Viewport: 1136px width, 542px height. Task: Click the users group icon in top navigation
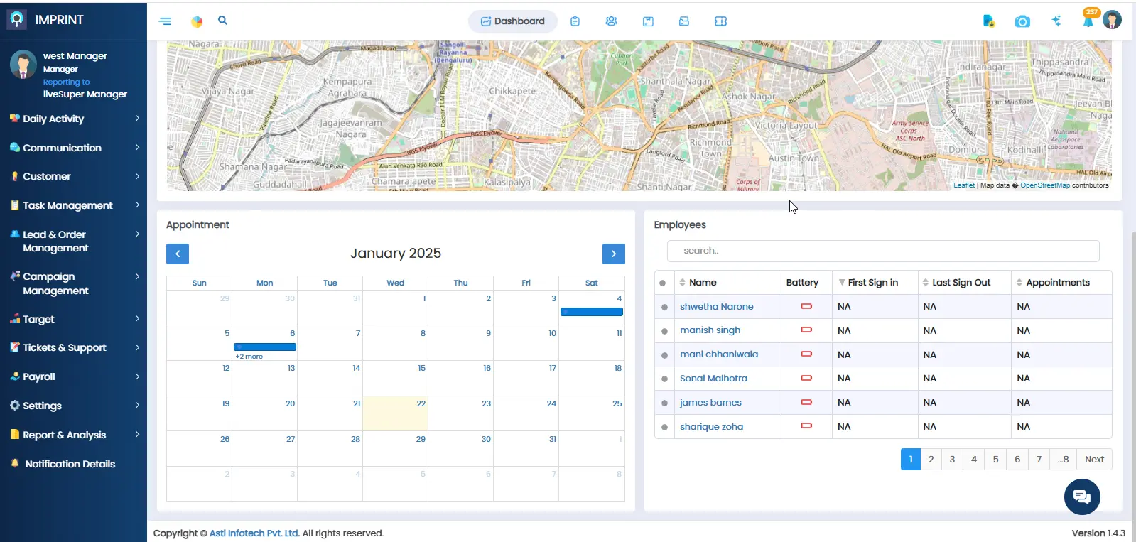[611, 21]
